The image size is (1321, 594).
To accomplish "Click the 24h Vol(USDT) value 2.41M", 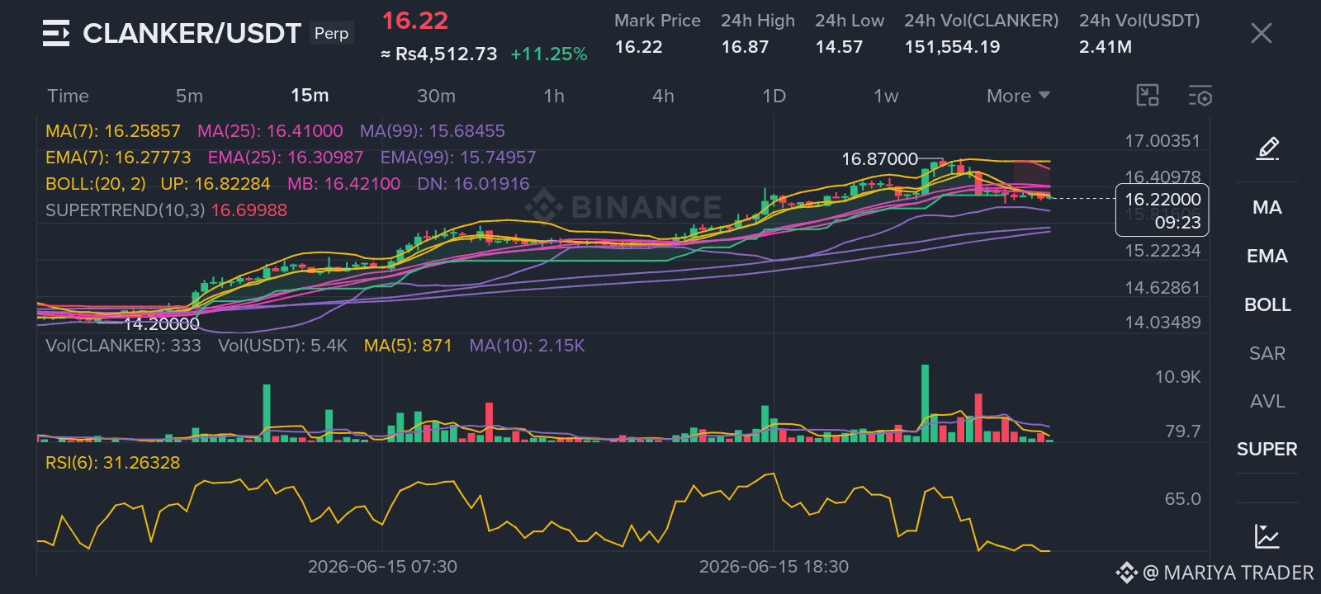I will pyautogui.click(x=1106, y=47).
